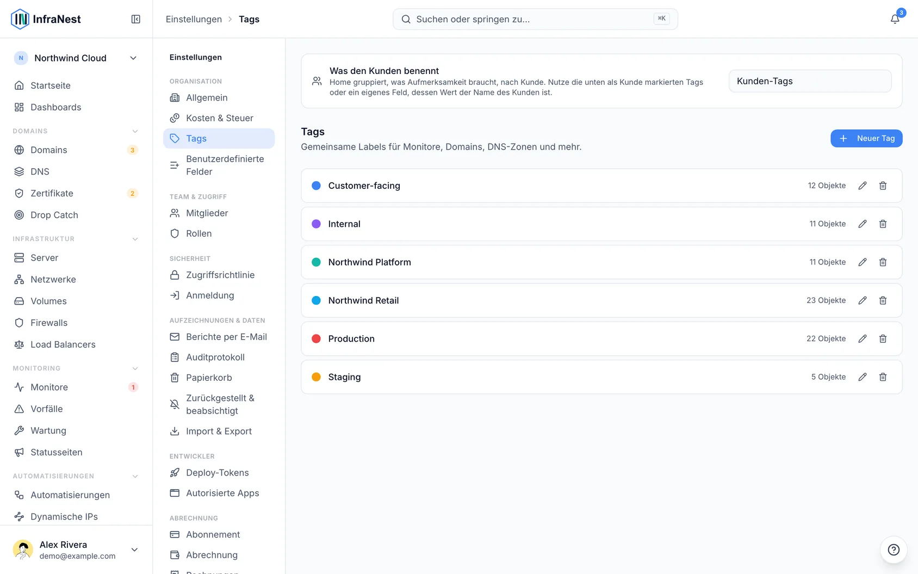Click the red Production color dot
Viewport: 918px width, 574px height.
pos(316,338)
